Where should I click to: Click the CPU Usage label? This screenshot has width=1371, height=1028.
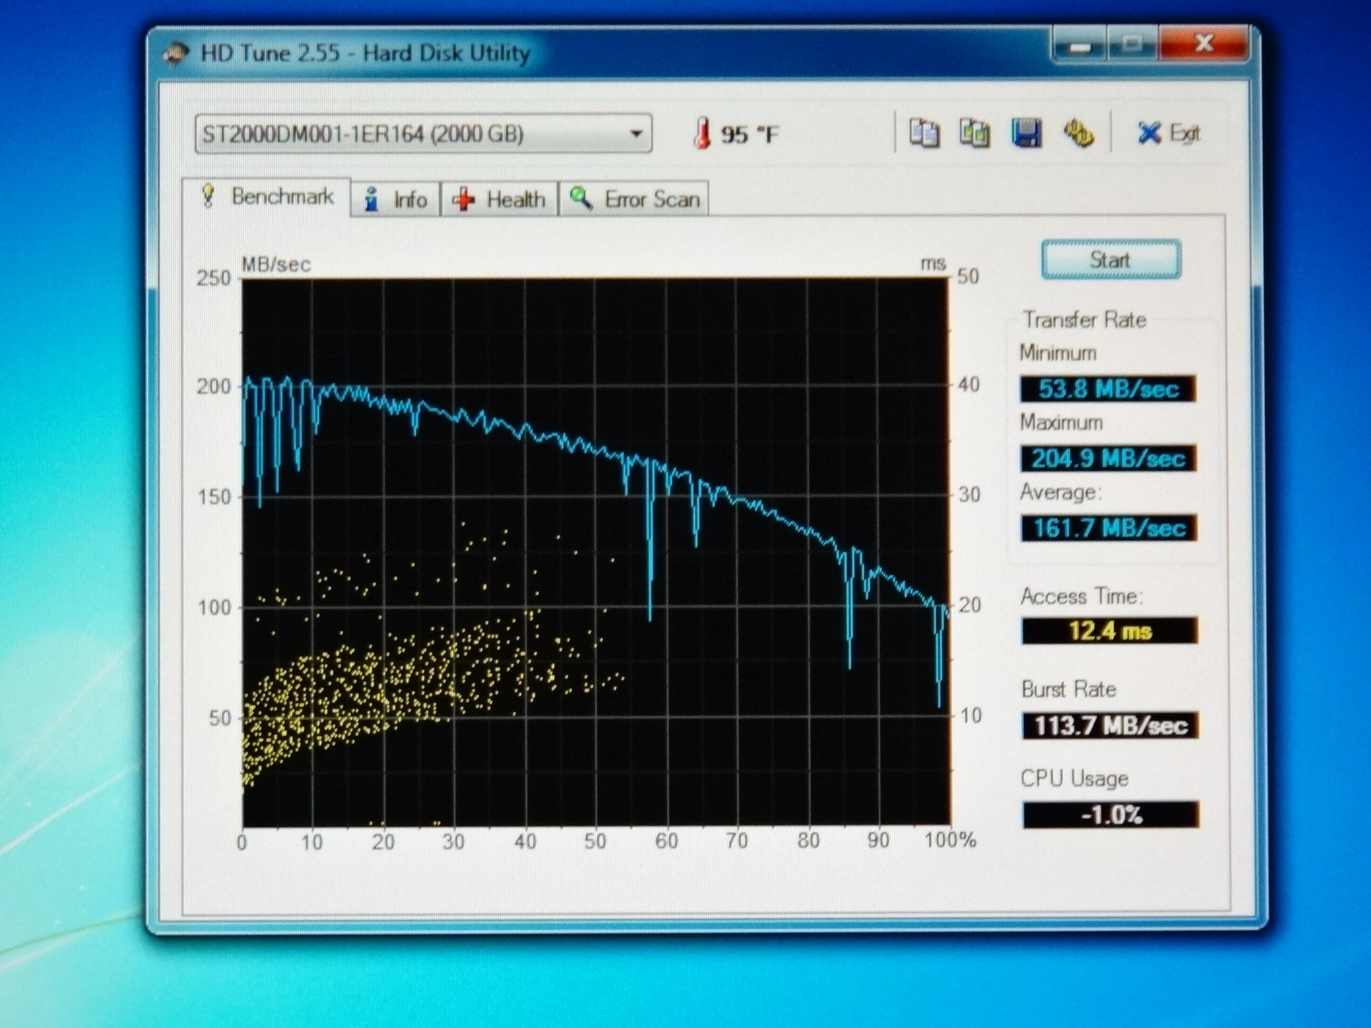pos(1075,778)
